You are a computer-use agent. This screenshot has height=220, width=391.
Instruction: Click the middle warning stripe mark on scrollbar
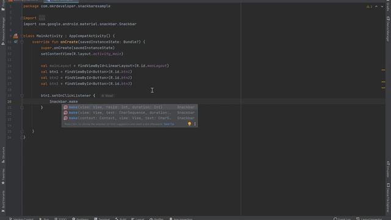click(x=384, y=82)
